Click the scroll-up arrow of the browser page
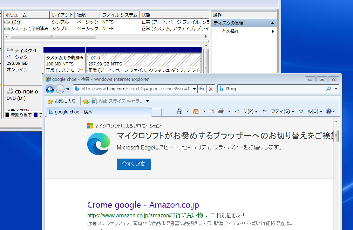 (336, 121)
